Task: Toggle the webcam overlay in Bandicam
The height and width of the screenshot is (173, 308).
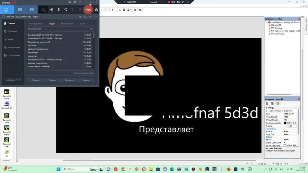Action: coord(43,10)
